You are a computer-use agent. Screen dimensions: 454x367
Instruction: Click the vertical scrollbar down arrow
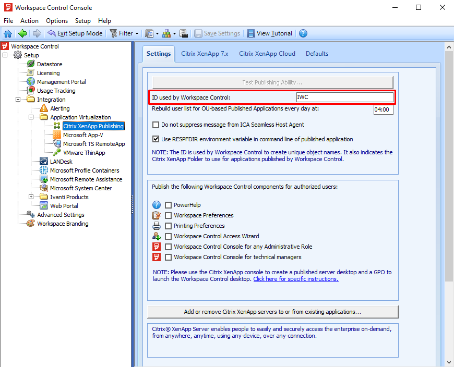click(449, 362)
